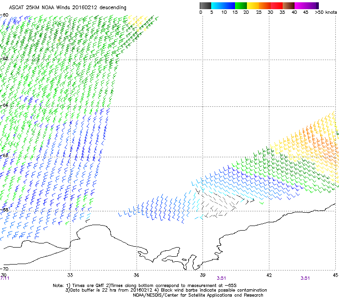Click the '>50 knots' legend label
This screenshot has height=298, width=339.
coord(326,12)
